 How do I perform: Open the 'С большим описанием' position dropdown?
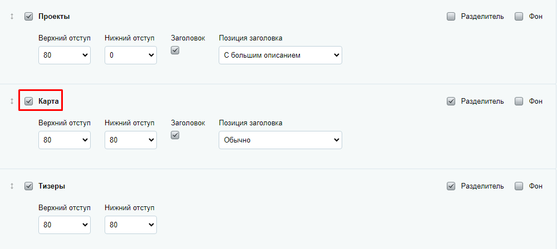[x=280, y=55]
